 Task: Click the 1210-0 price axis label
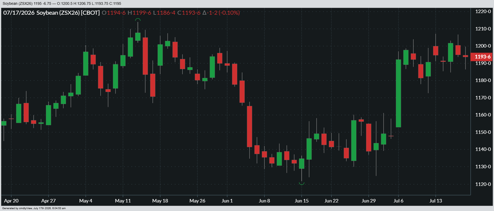tap(483, 29)
